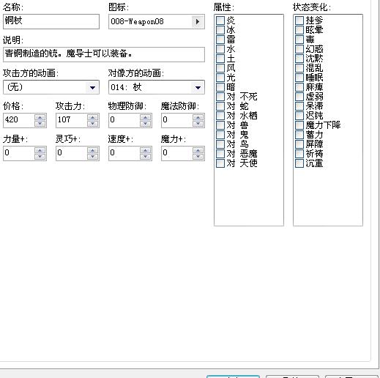
Task: Increase the 魔力+ value with up arrow
Action: point(198,150)
